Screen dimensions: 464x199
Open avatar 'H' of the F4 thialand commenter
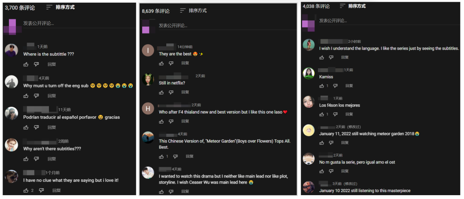pyautogui.click(x=148, y=109)
